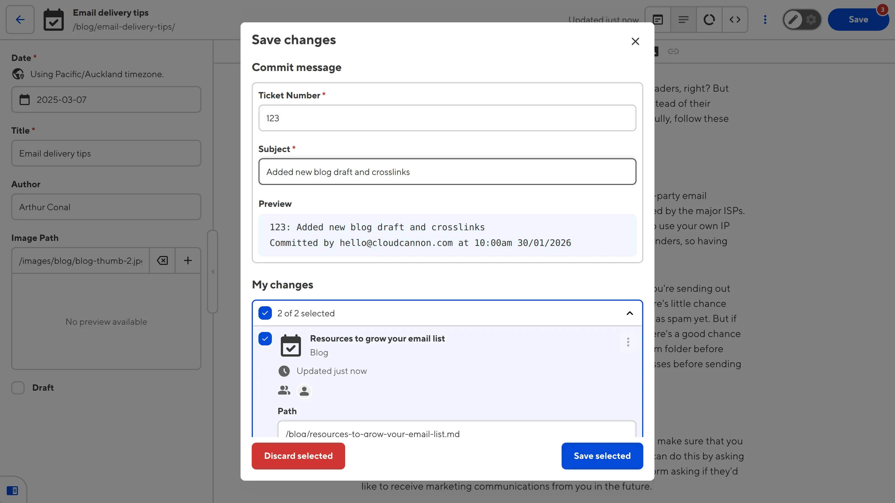Collapse the My changes selection list

coord(629,313)
